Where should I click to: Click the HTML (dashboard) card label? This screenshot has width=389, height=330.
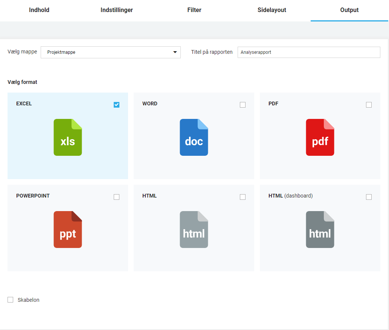pos(290,196)
